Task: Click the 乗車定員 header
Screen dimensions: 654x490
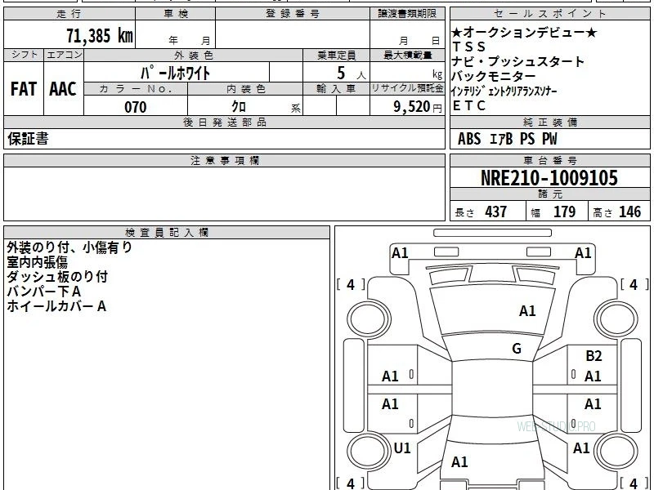Action: point(336,55)
